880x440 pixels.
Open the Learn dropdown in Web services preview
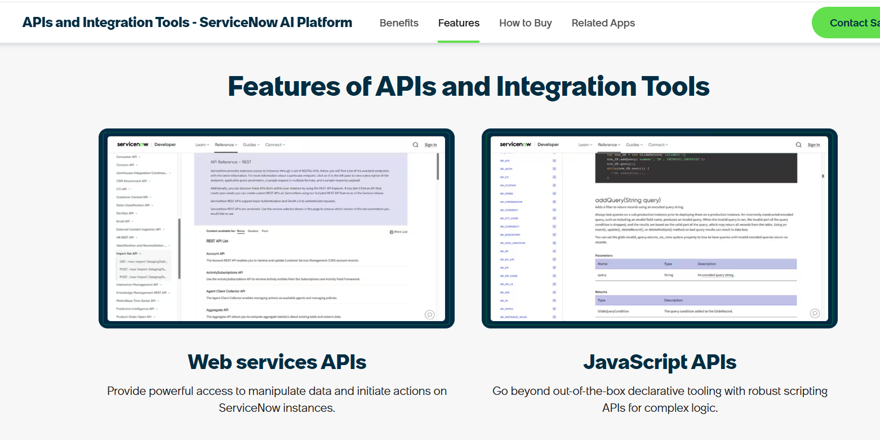point(202,145)
